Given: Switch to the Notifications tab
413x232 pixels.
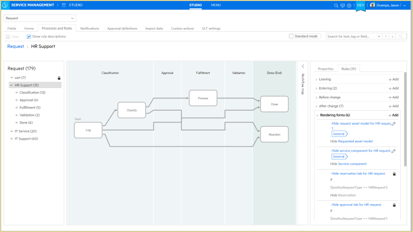Looking at the screenshot, I should pos(89,28).
